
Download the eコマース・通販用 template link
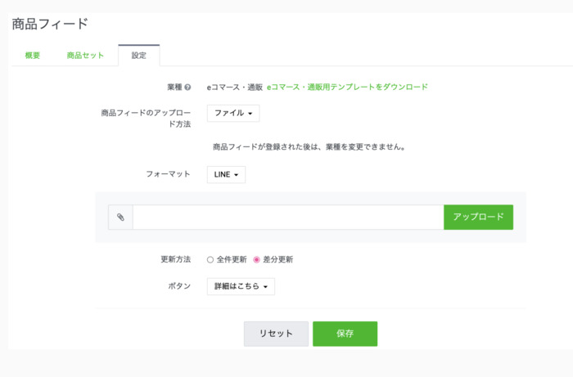347,87
